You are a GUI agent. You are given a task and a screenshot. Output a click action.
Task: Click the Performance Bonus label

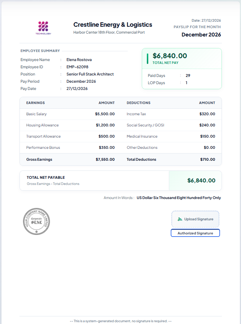pyautogui.click(x=43, y=147)
